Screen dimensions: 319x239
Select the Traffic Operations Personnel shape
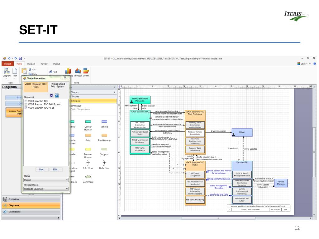point(140,100)
